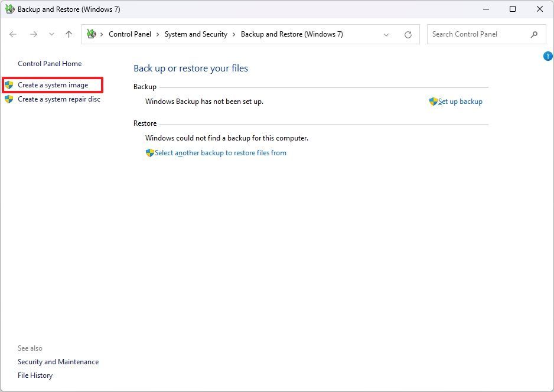The width and height of the screenshot is (554, 392).
Task: Open Select another backup to restore files from
Action: (x=220, y=153)
